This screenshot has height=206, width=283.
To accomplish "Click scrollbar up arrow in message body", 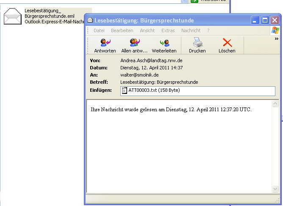I will point(275,104).
